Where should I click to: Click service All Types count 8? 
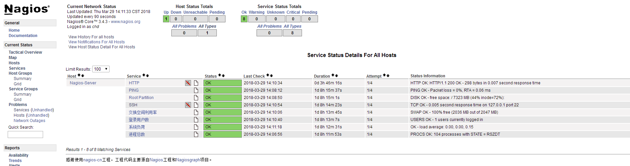tap(292, 33)
